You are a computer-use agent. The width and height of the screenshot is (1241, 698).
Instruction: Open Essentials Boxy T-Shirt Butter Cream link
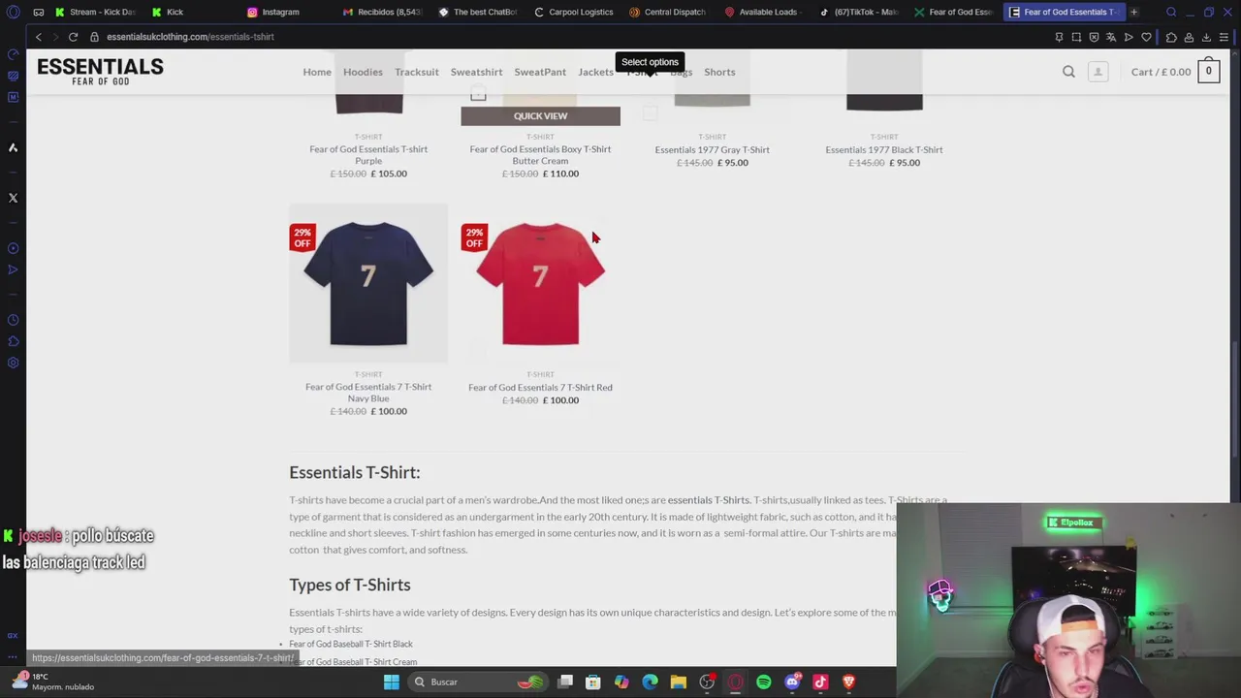click(x=540, y=155)
